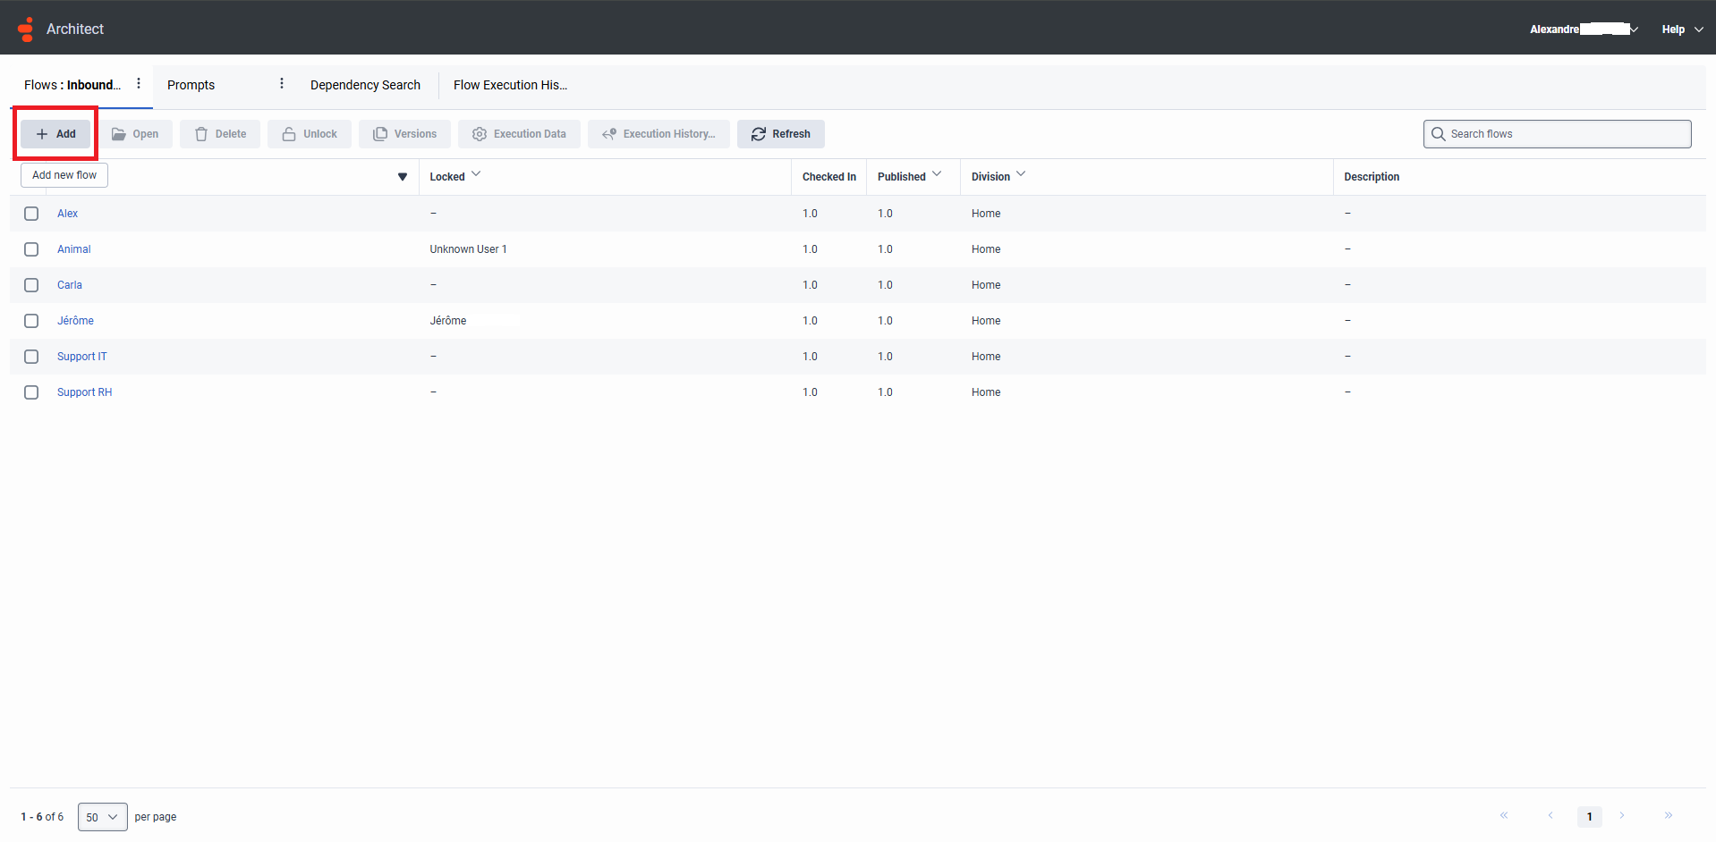Image resolution: width=1716 pixels, height=842 pixels.
Task: Click the magnifier icon in search box
Action: pyautogui.click(x=1438, y=134)
